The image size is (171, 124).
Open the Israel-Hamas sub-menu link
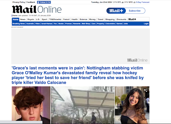click(x=47, y=24)
